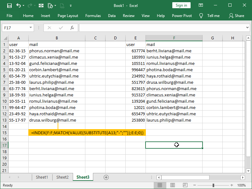The image size is (252, 189).
Task: Select cell A1 containing the user header
Action: [x=18, y=44]
